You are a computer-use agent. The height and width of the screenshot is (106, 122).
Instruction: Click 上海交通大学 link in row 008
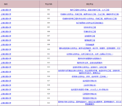[x=6, y=40]
